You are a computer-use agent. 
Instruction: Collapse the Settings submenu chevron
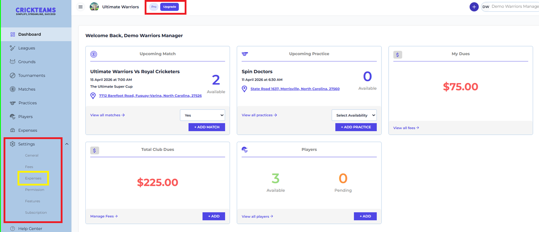click(67, 144)
